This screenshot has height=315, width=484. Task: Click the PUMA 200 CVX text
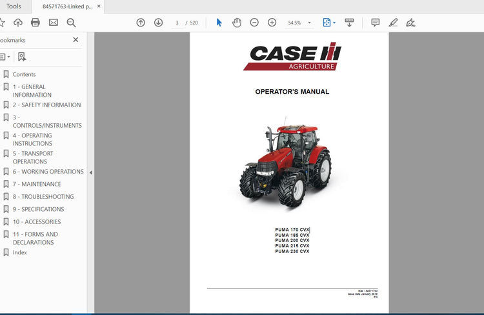292,241
